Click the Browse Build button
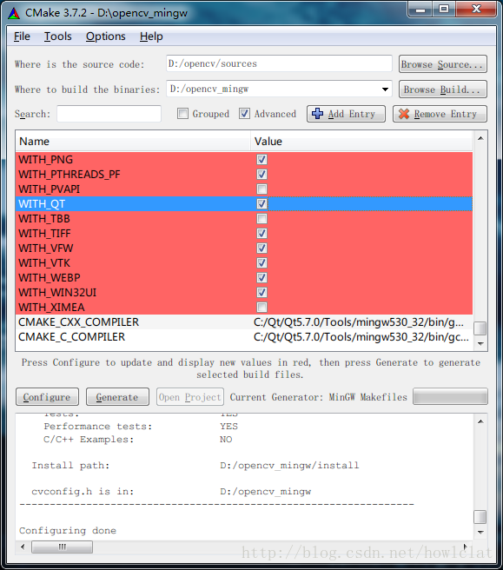This screenshot has width=503, height=570. [443, 89]
